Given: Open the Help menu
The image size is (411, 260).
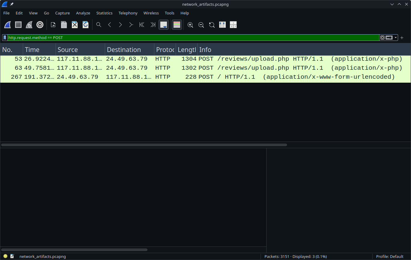Looking at the screenshot, I should point(185,13).
